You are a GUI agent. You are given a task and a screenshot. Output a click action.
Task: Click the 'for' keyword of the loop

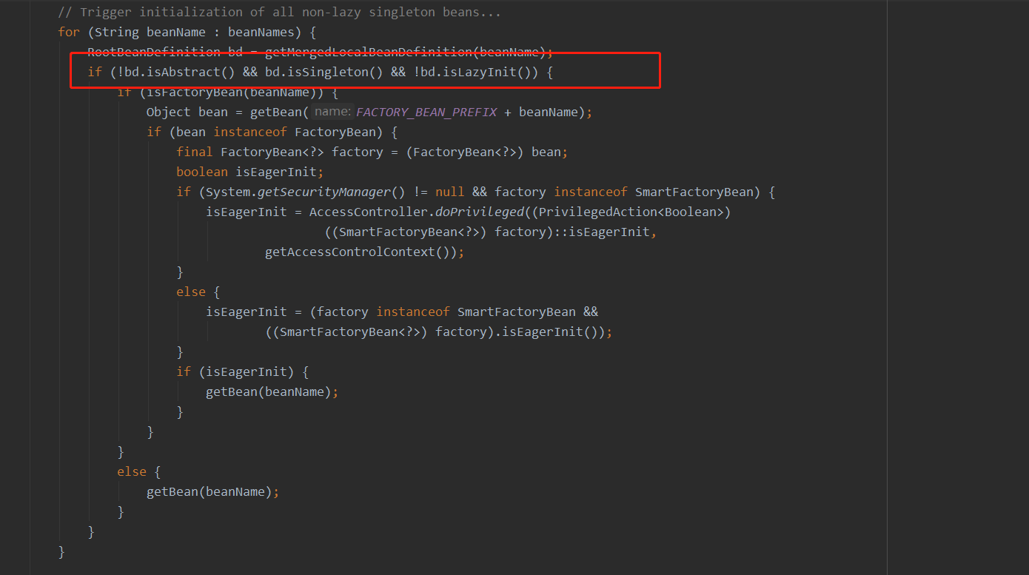(69, 32)
